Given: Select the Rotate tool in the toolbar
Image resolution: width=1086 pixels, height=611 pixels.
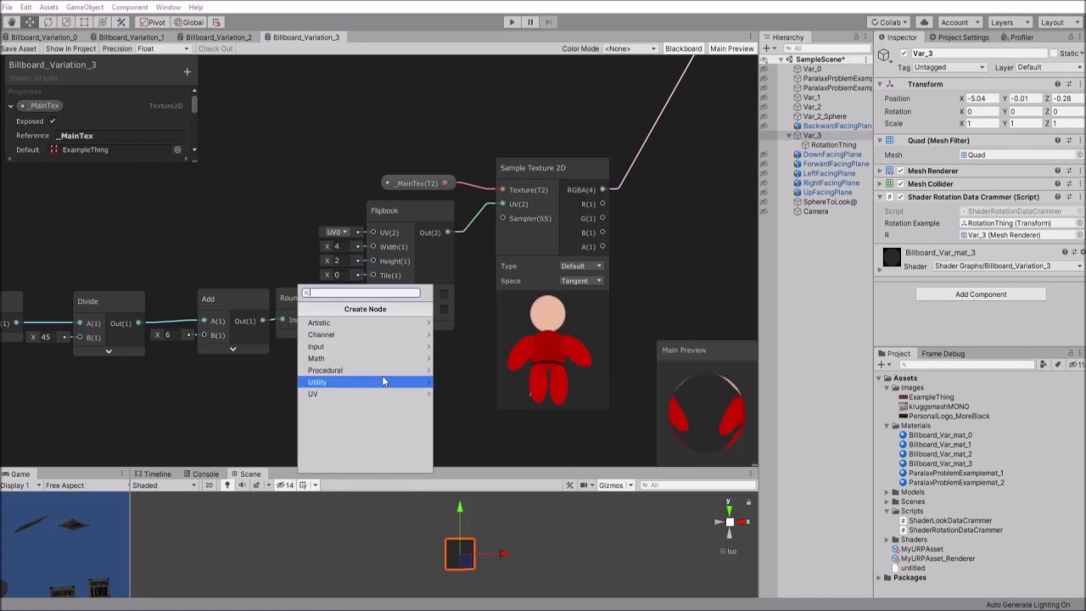Looking at the screenshot, I should 48,22.
